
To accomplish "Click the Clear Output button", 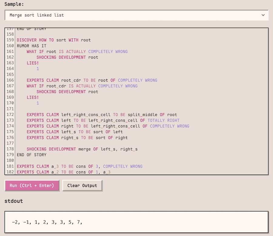I will (82, 185).
